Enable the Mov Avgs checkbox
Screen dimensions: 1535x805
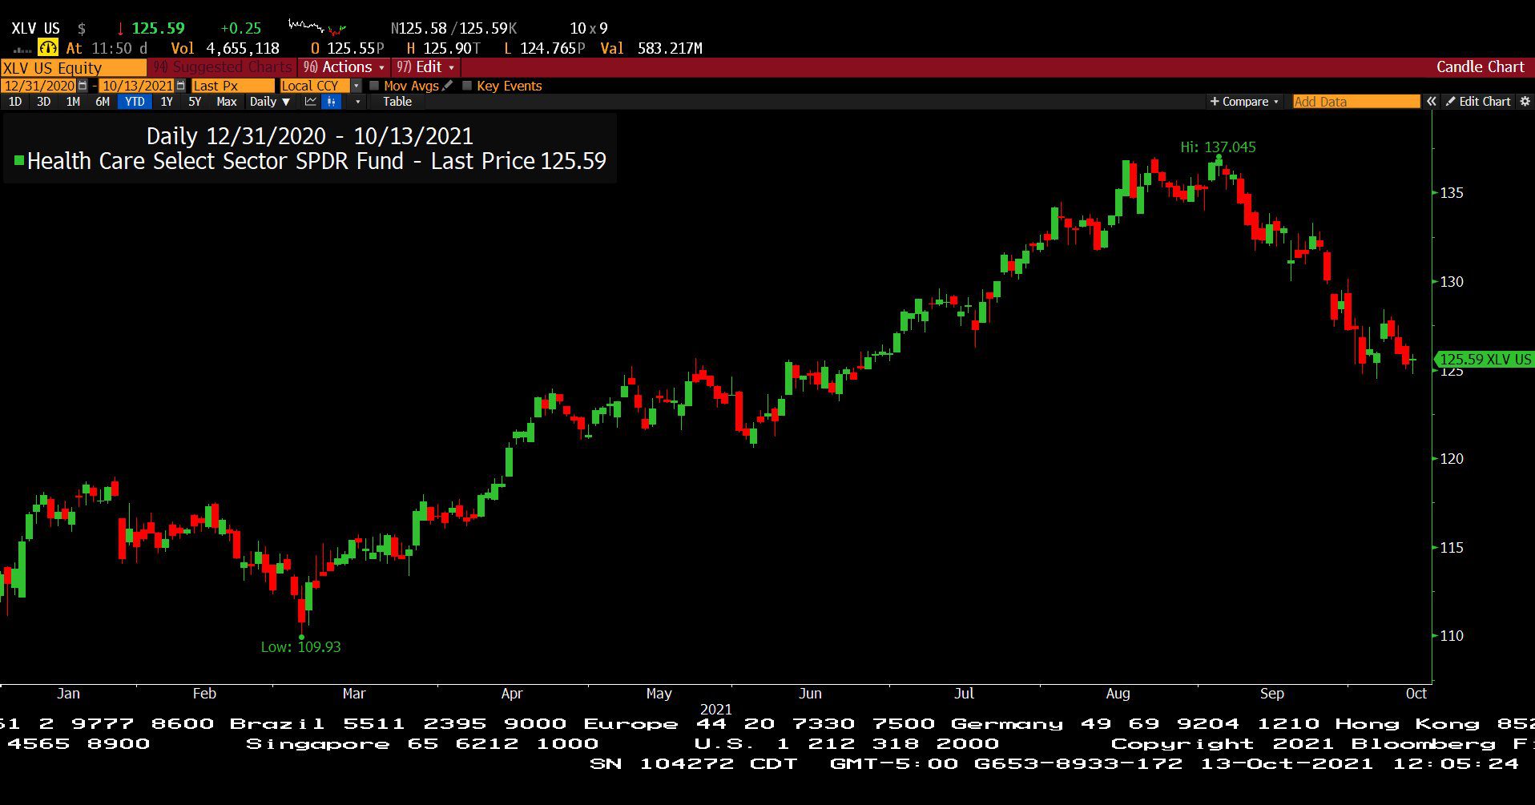coord(374,86)
